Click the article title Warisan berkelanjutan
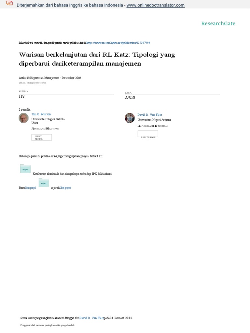Image resolution: width=250 pixels, height=333 pixels. (x=97, y=59)
